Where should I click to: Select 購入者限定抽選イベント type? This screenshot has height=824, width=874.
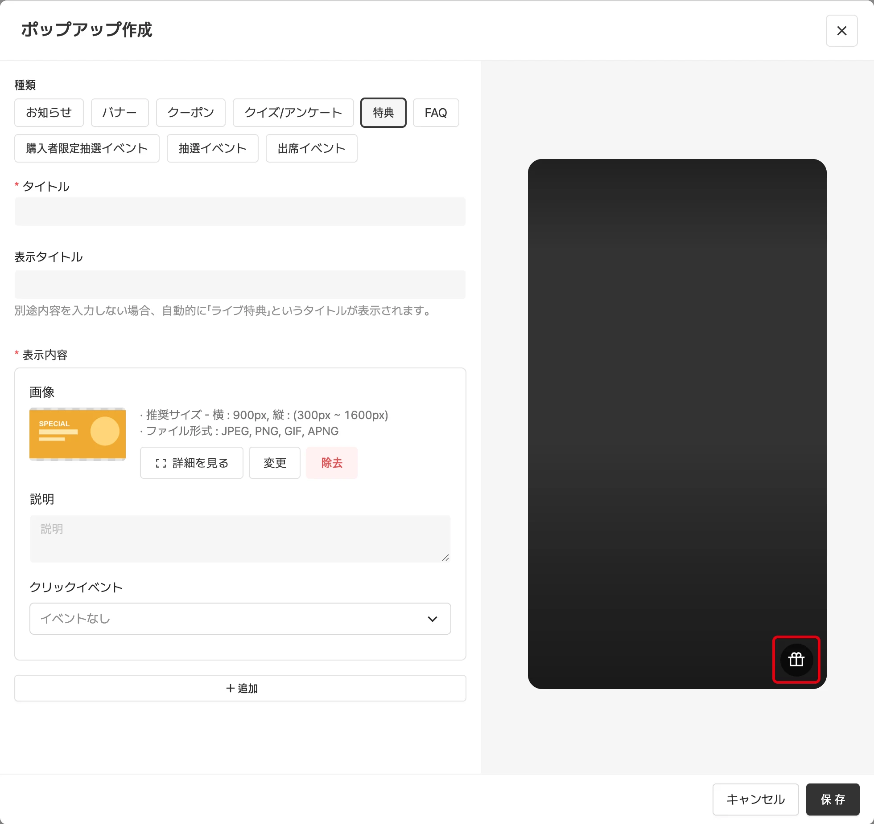[x=87, y=148]
